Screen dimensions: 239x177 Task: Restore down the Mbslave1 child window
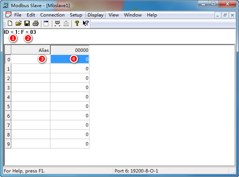click(x=225, y=15)
